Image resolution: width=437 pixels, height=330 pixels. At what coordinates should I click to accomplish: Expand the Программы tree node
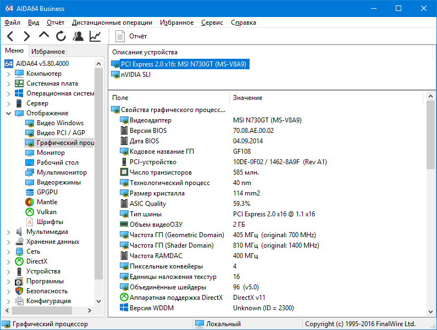tap(8, 281)
